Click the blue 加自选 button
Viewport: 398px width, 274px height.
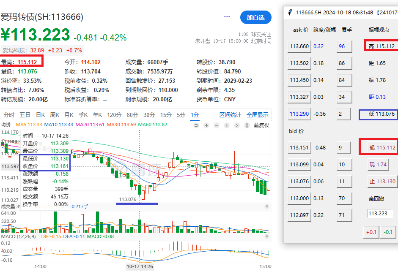[x=255, y=17]
